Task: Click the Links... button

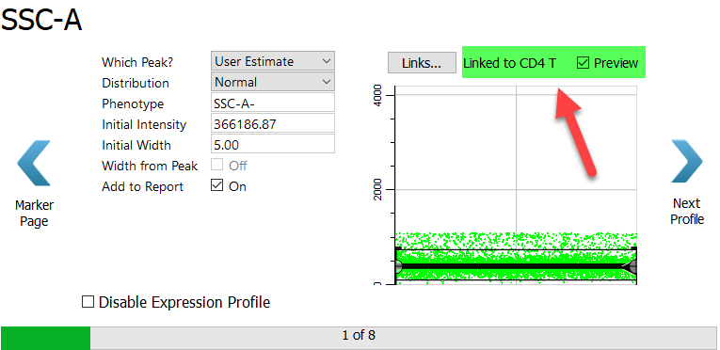Action: 422,62
